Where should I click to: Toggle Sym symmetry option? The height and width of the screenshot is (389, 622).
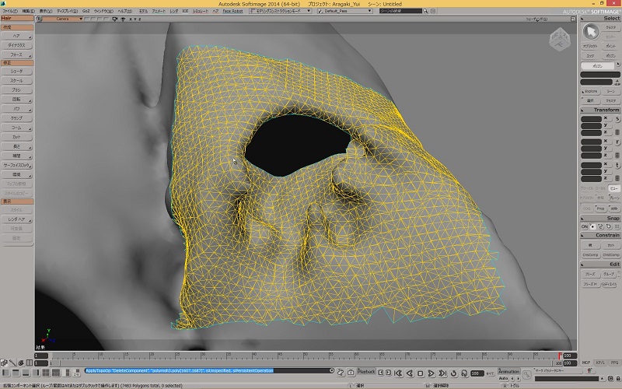click(614, 208)
